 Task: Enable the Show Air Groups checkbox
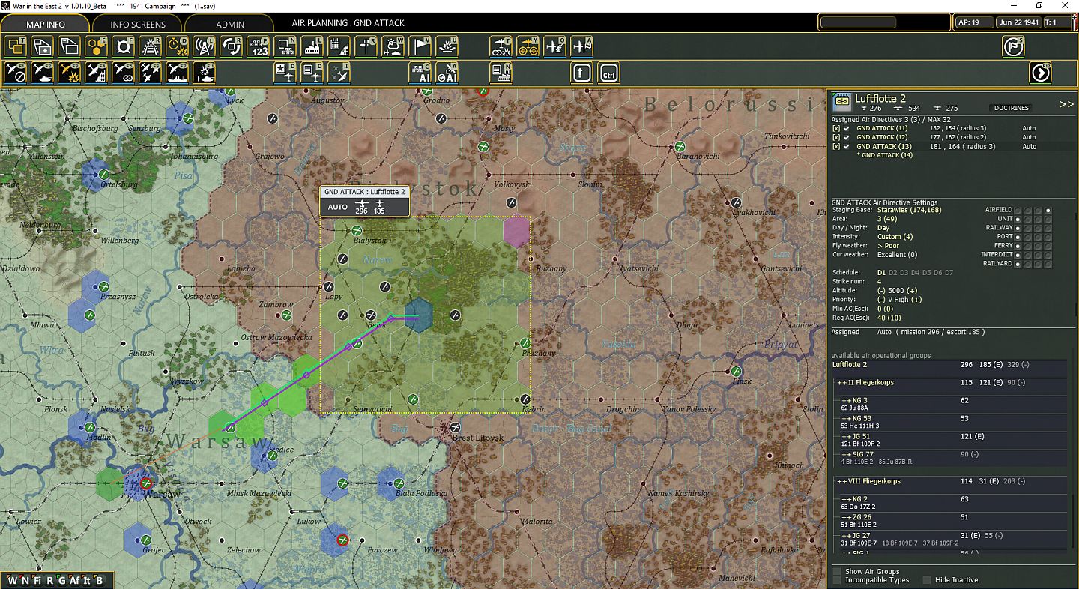[837, 571]
